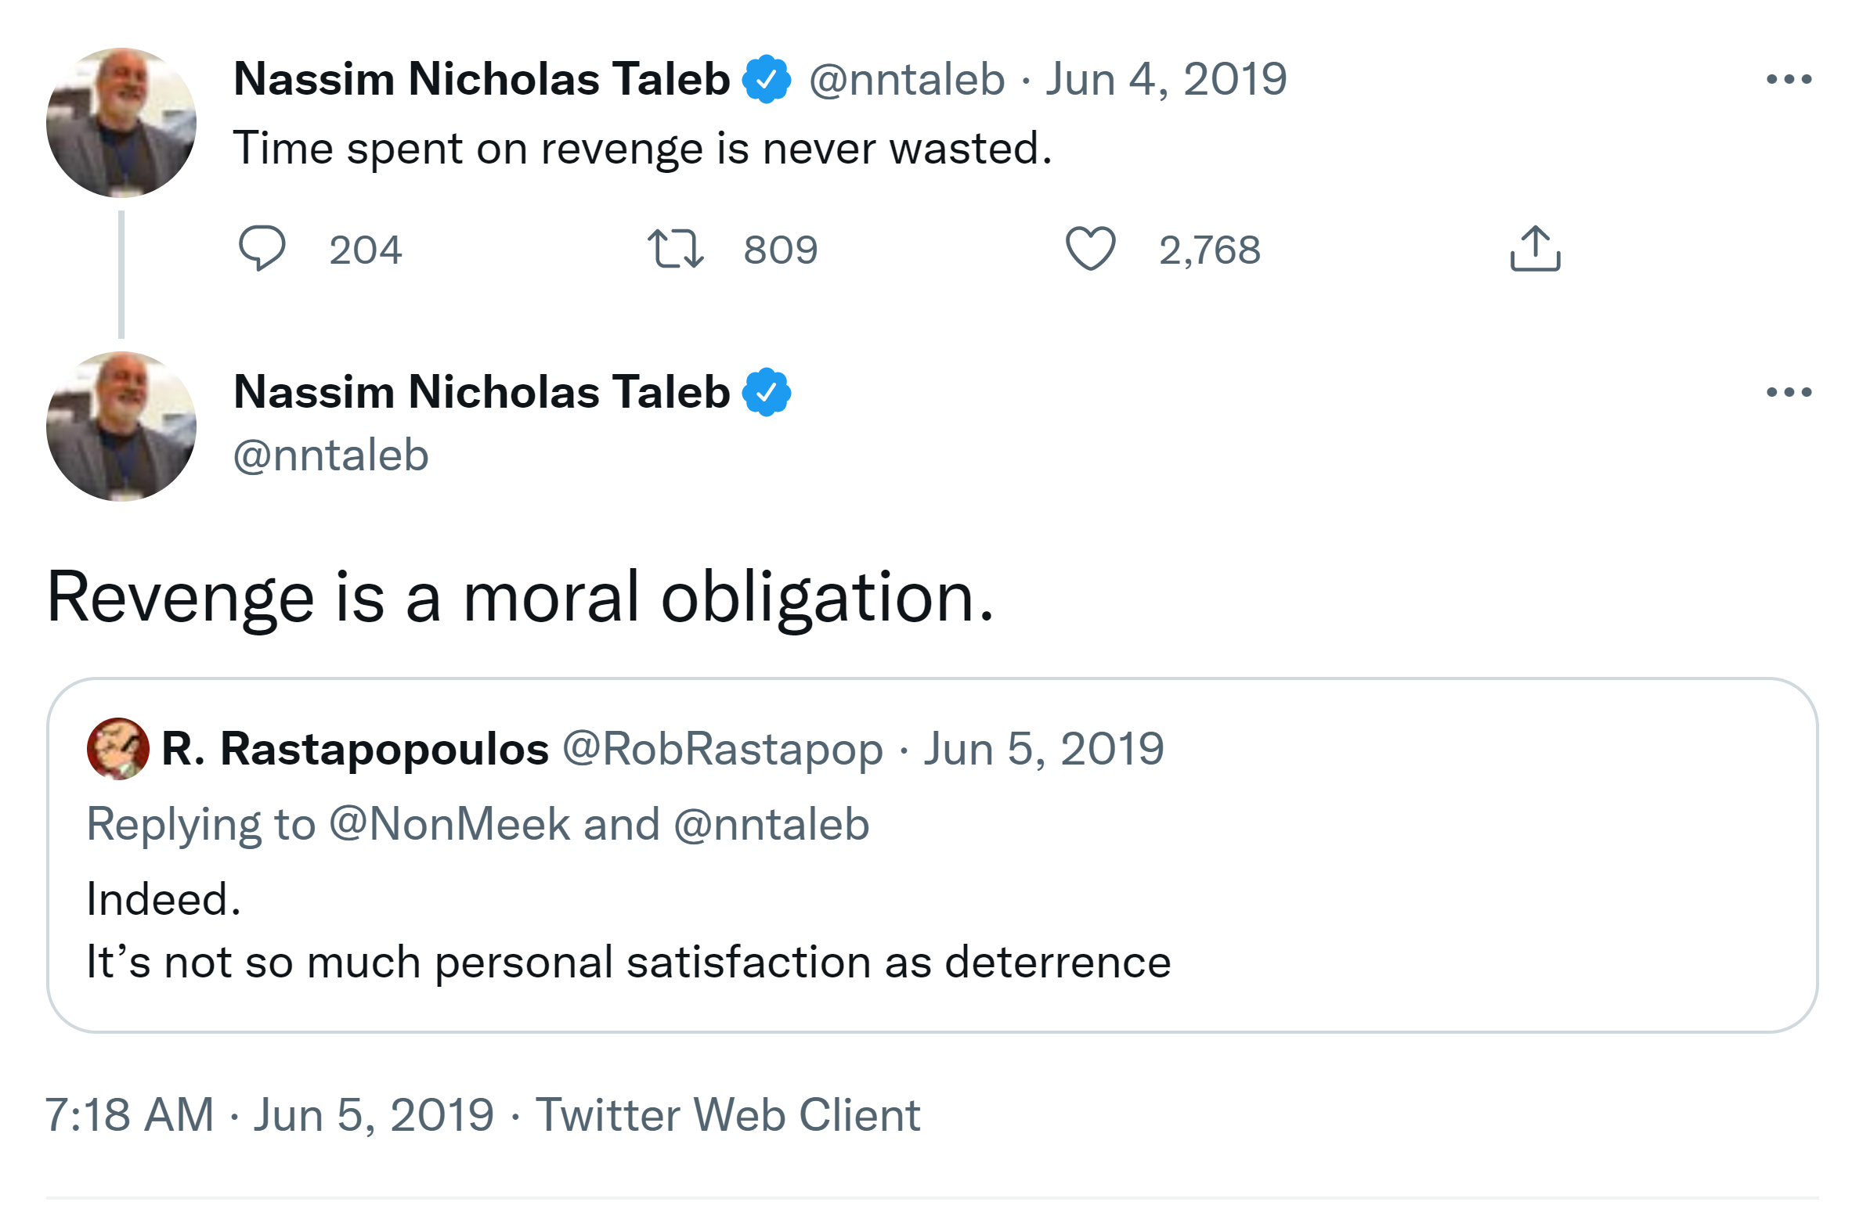This screenshot has width=1852, height=1220.
Task: Click Twitter Web Client source link
Action: [x=727, y=1114]
